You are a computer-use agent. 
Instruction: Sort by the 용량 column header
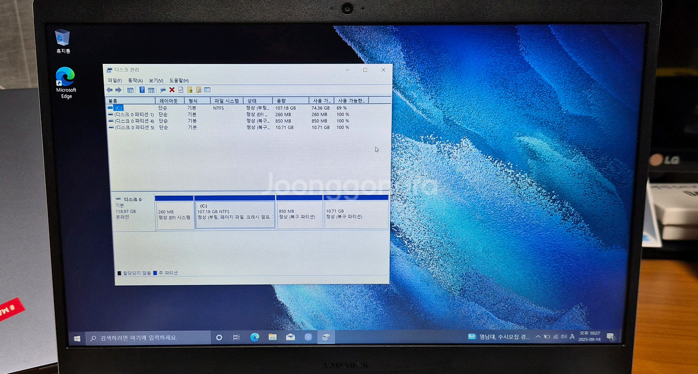pos(290,101)
